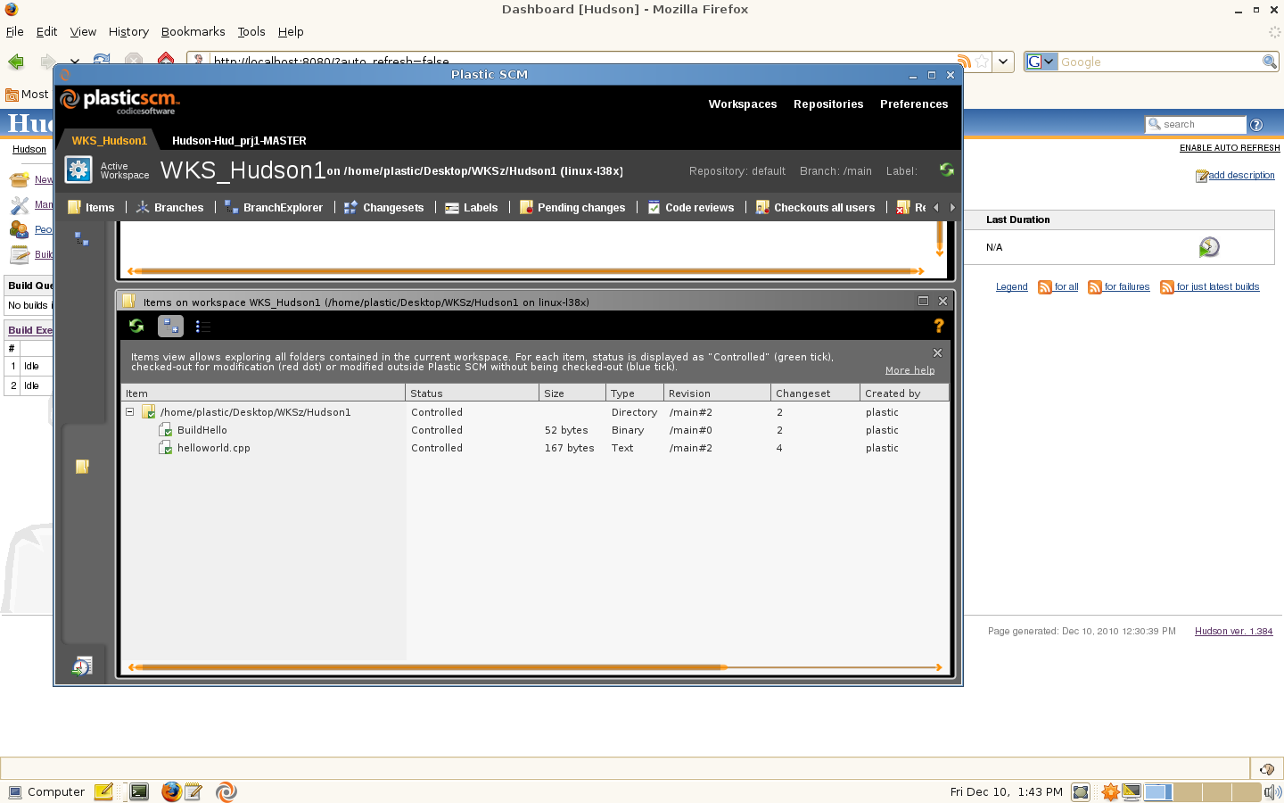Subscribe to RSS feed for failures
This screenshot has height=803, width=1284.
point(1118,286)
